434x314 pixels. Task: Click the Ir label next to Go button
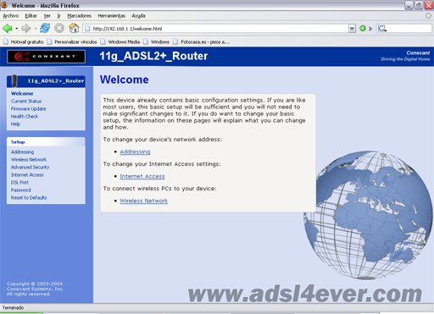click(x=370, y=29)
